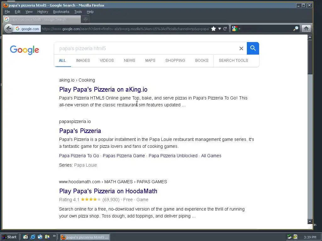
Task: Switch to the MAPS results tab
Action: [x=150, y=61]
